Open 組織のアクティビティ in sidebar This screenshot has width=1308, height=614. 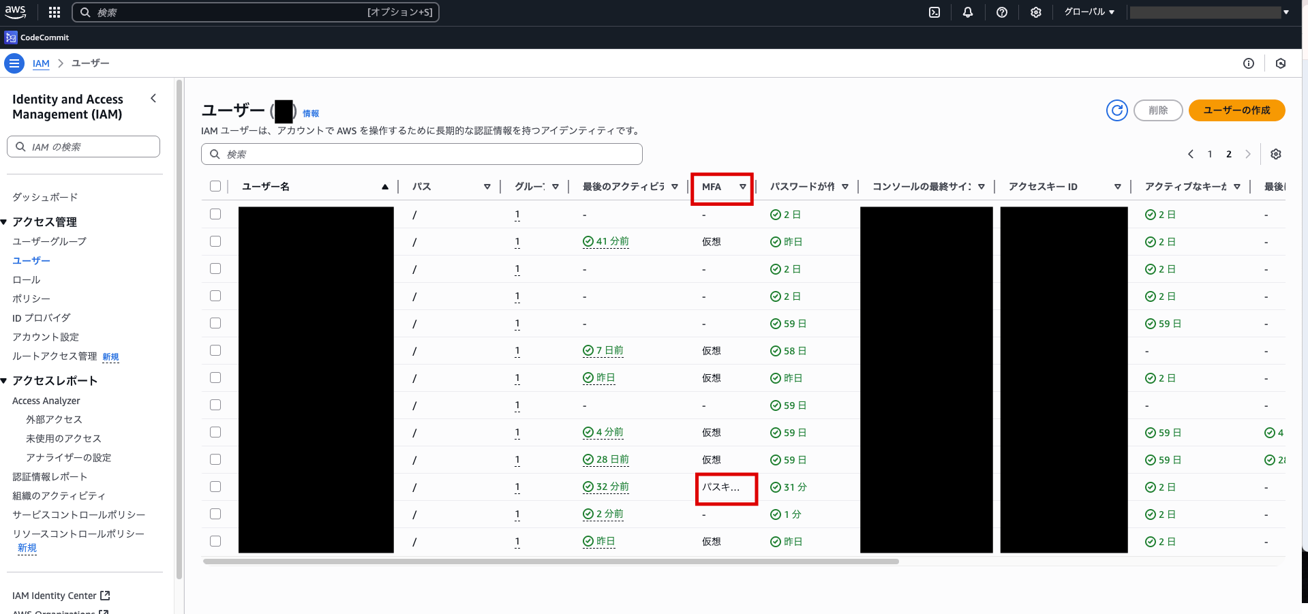59,495
